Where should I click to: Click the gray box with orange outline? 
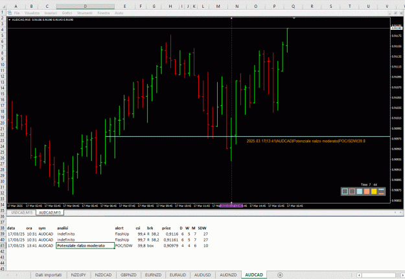352,191
